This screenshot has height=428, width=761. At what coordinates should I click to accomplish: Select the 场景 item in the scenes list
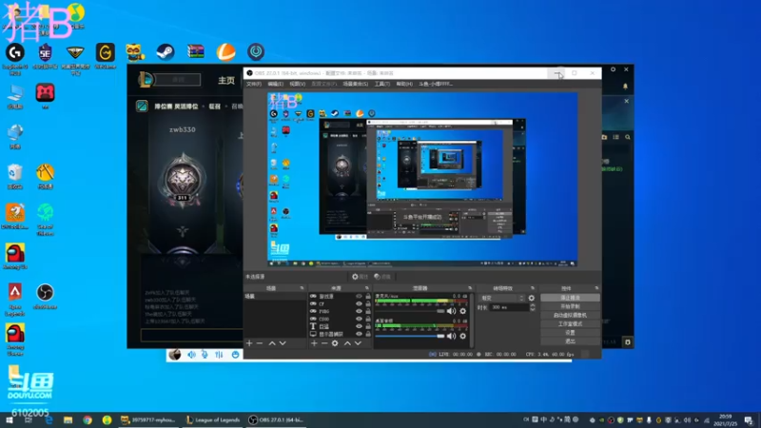coord(275,297)
